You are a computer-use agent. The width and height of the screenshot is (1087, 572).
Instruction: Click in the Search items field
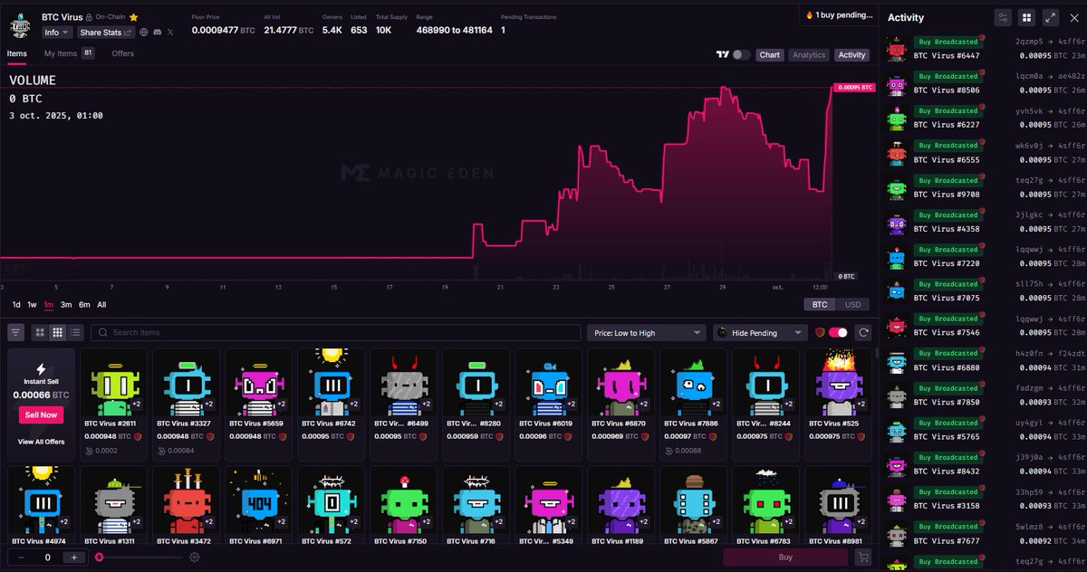coord(336,333)
